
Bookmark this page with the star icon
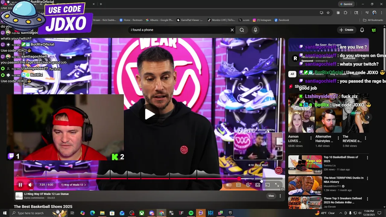[x=328, y=13]
